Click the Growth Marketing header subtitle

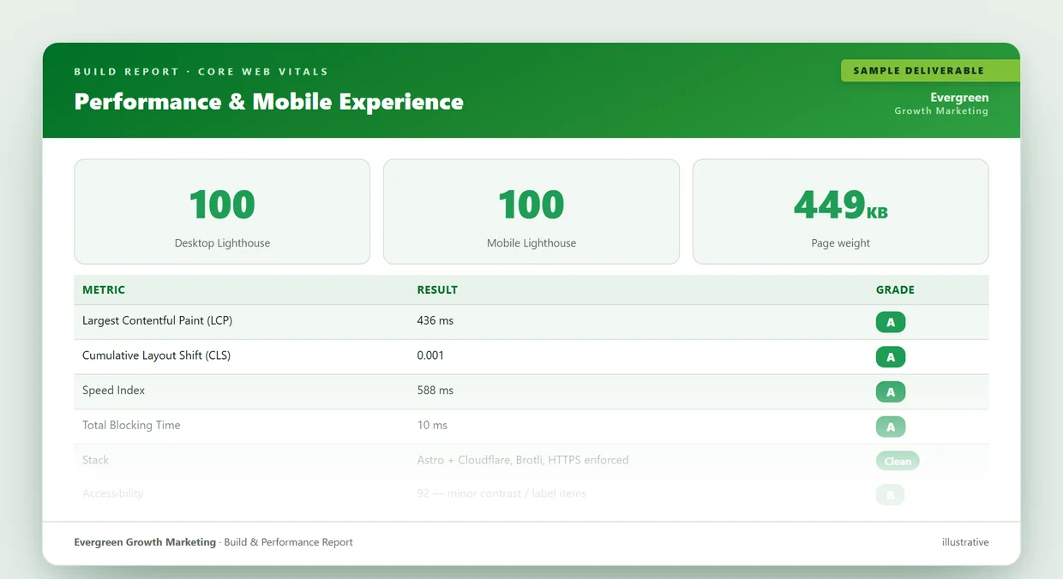(x=941, y=111)
